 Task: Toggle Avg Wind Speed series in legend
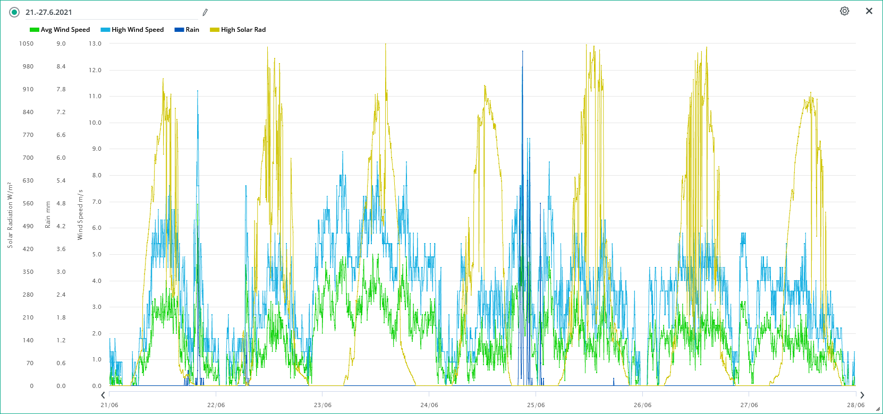coord(65,30)
